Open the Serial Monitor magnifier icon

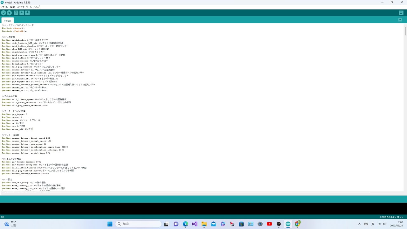[401, 13]
